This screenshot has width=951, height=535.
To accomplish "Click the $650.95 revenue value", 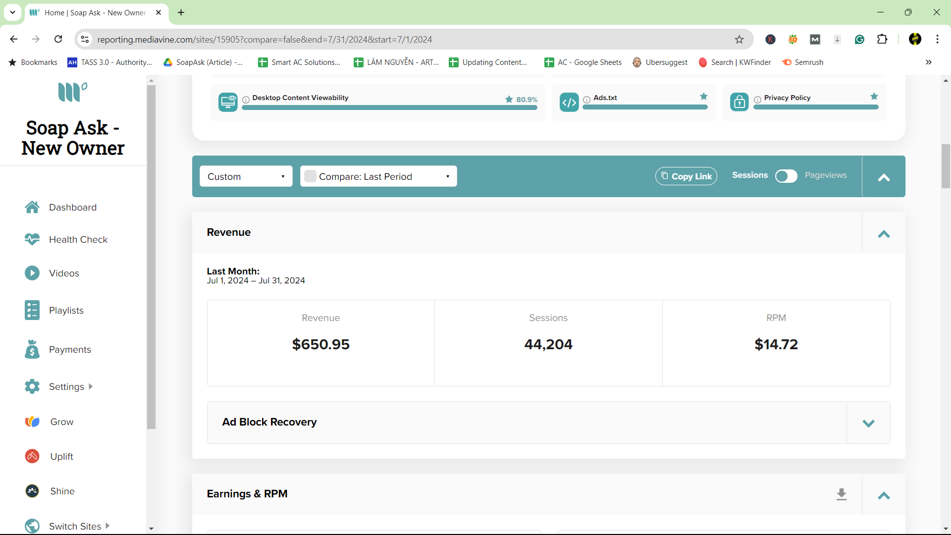I will click(320, 344).
